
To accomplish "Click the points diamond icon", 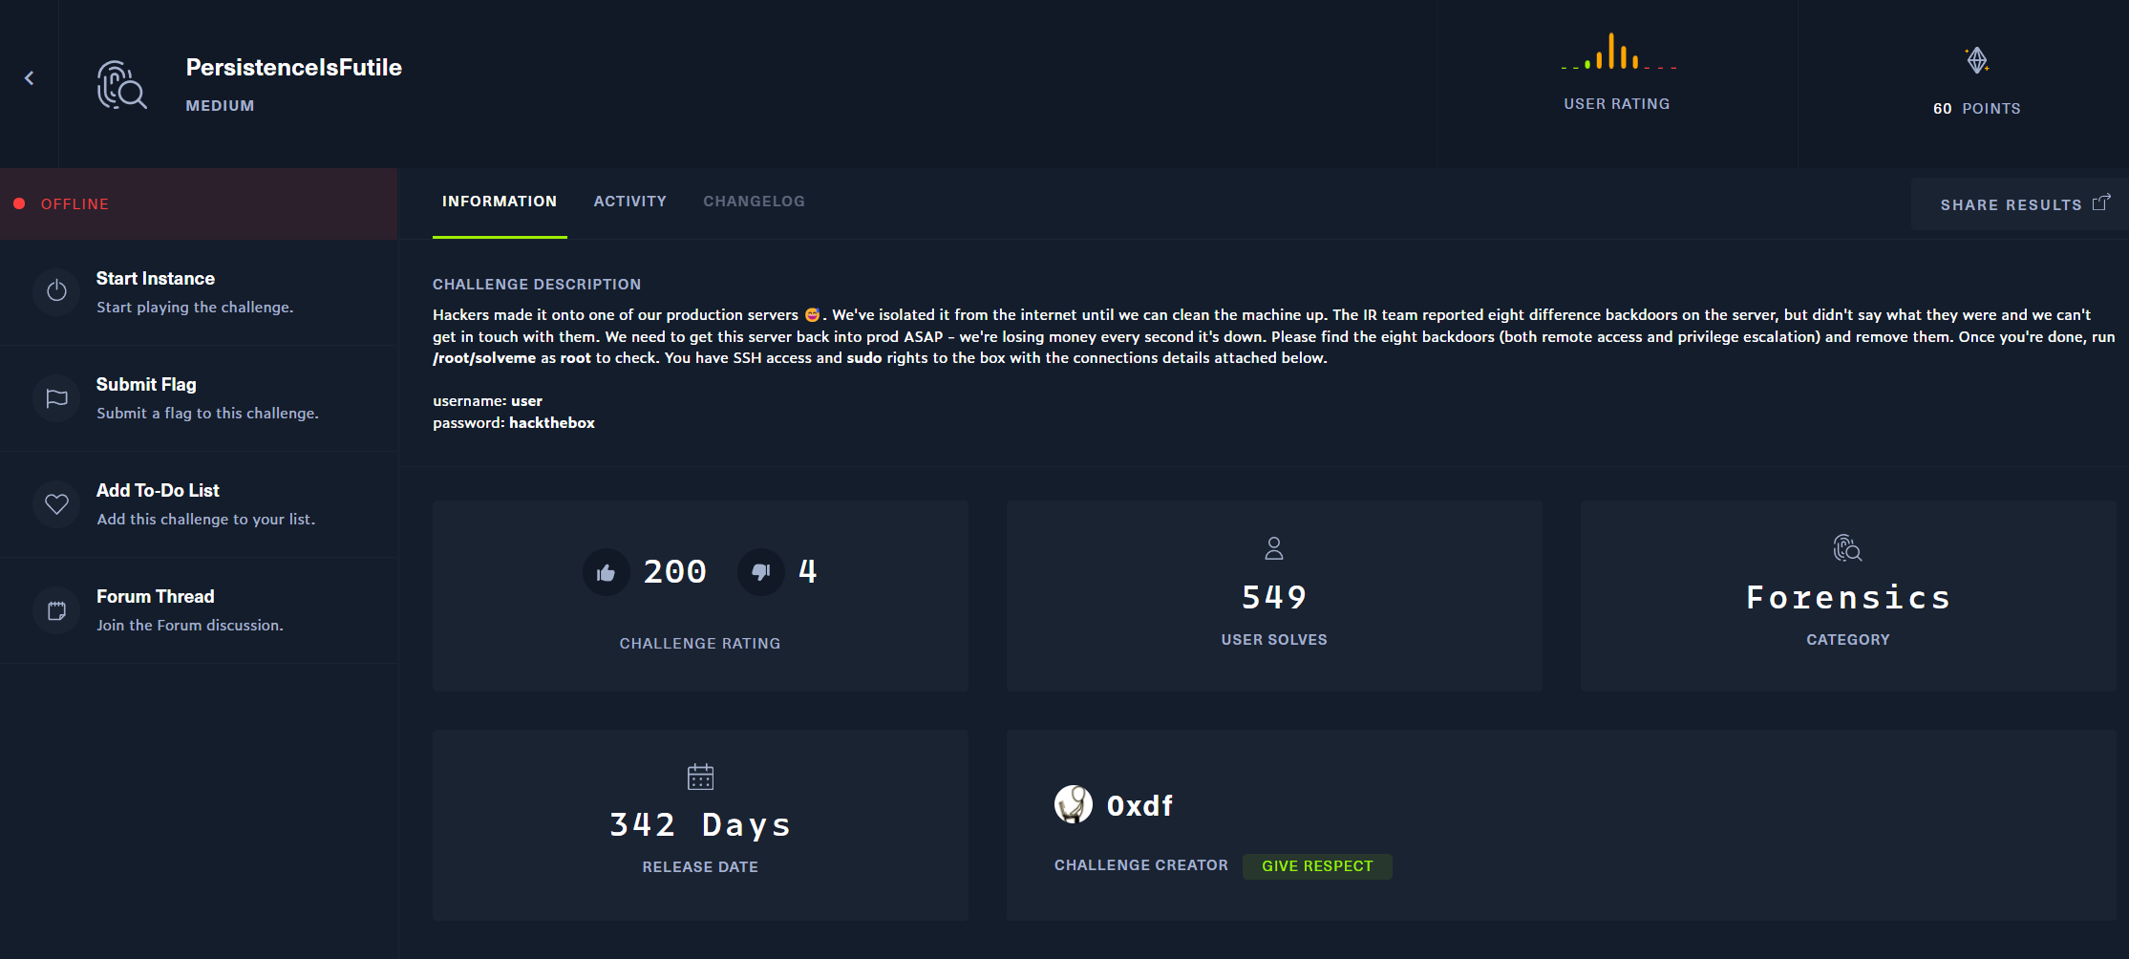I will (x=1976, y=60).
